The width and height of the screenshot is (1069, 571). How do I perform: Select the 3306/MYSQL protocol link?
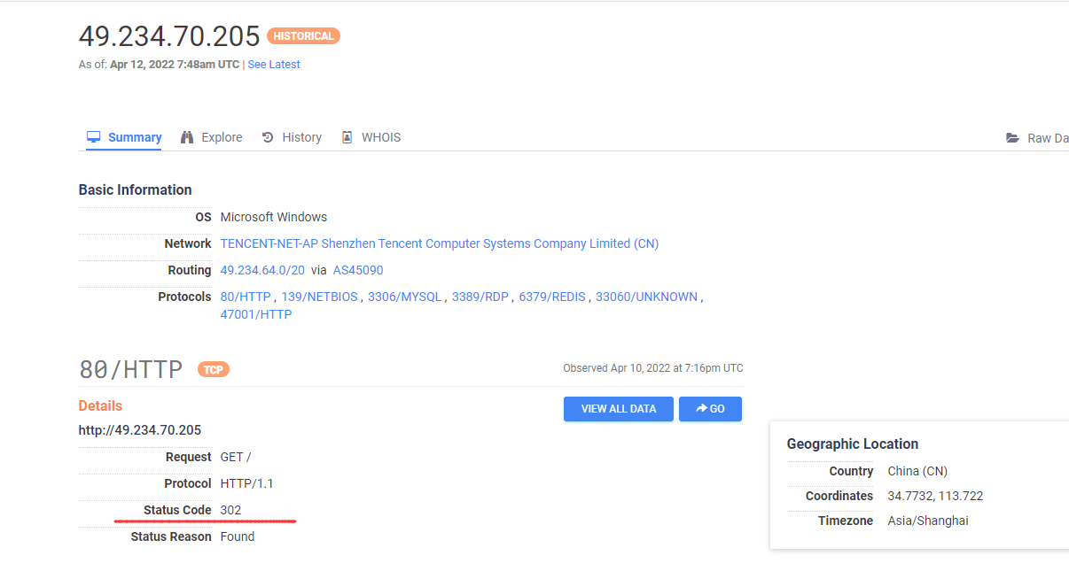[404, 297]
